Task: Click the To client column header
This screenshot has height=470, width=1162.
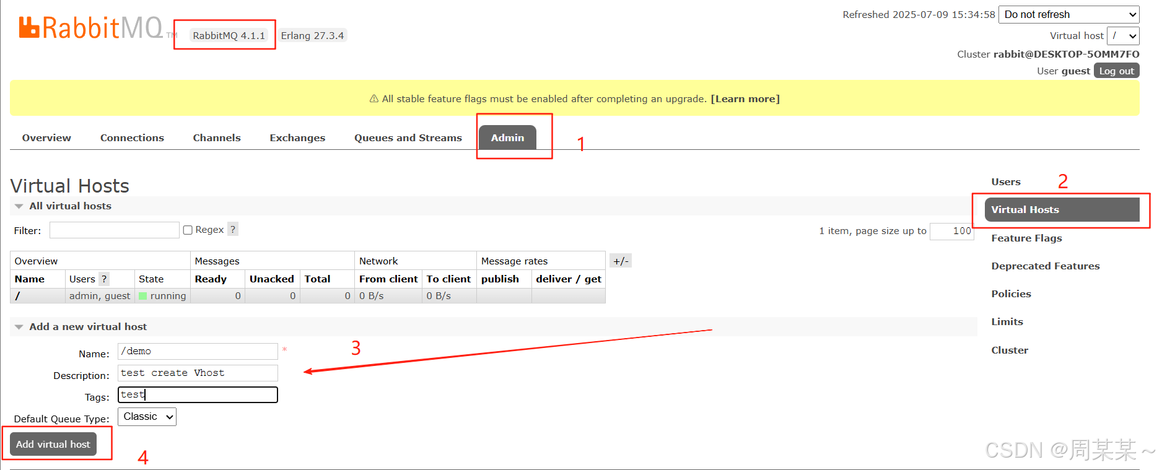Action: [448, 279]
